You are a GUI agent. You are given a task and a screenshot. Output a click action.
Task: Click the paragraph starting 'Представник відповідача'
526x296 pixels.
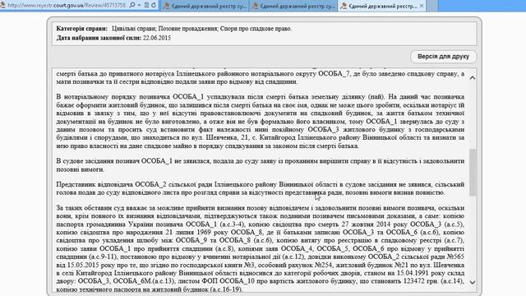click(261, 188)
